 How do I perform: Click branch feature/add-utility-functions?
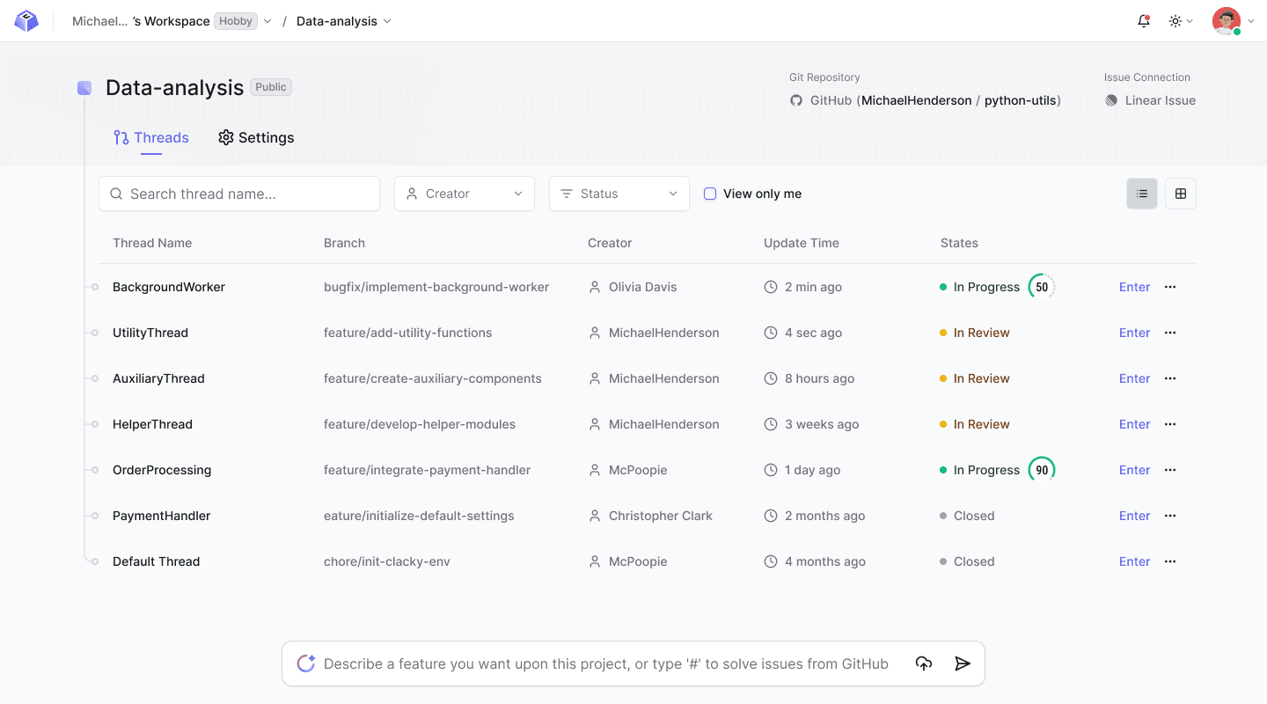pyautogui.click(x=408, y=333)
